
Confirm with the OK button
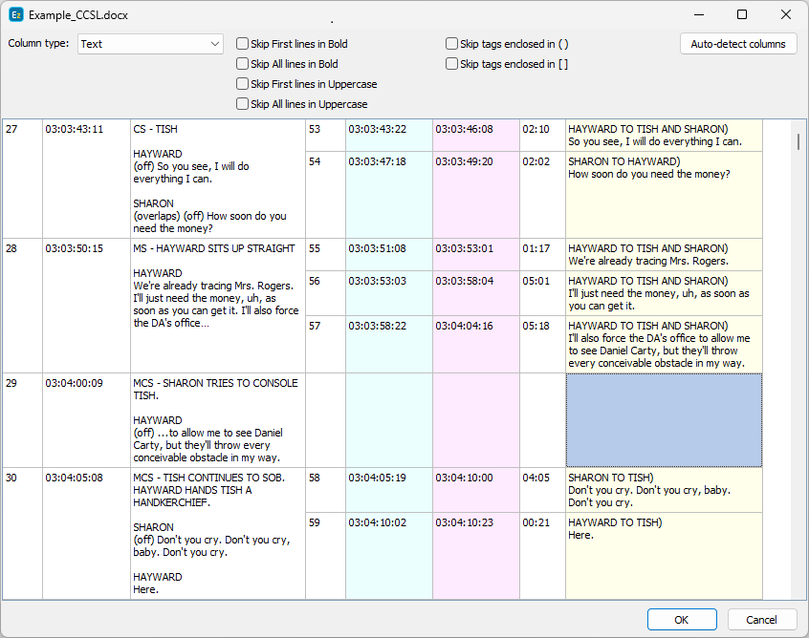[681, 620]
